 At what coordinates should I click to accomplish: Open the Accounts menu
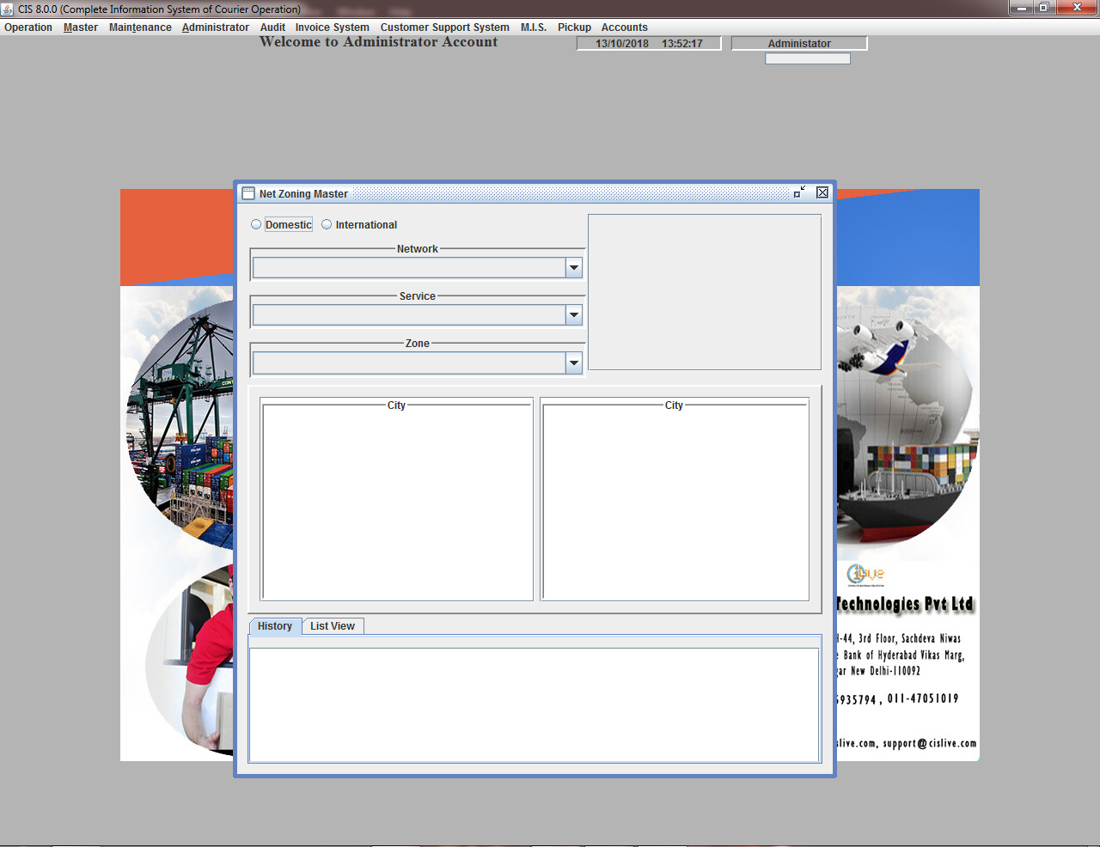(x=624, y=27)
